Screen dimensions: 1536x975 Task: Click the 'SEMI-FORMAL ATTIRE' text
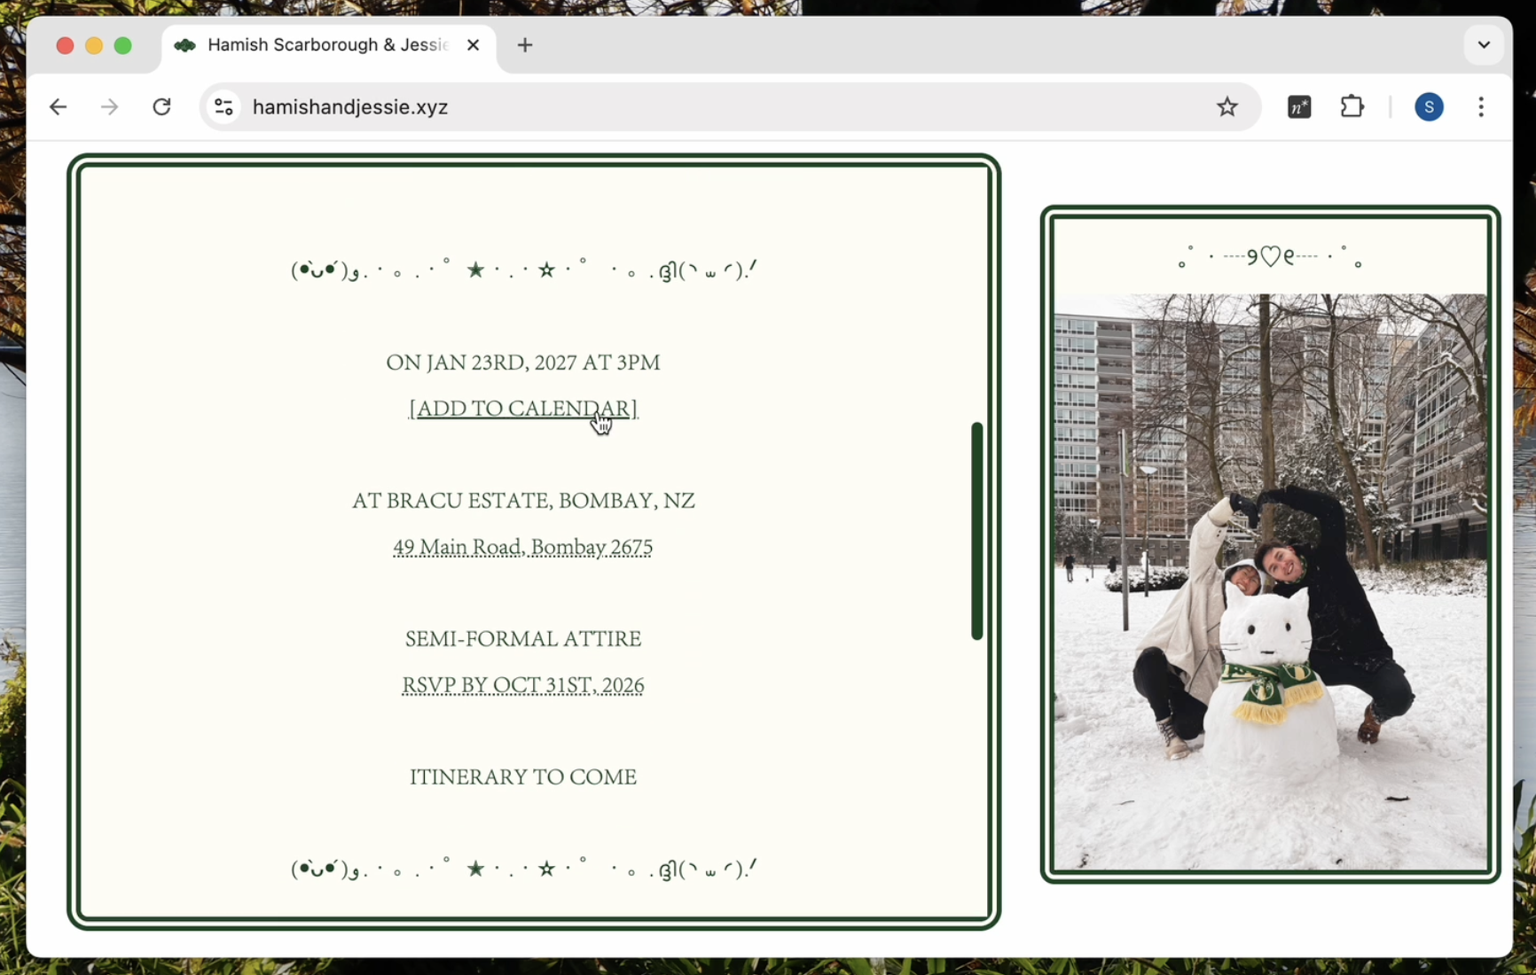click(523, 639)
